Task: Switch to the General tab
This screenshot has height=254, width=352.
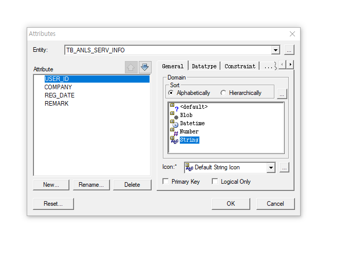Action: [x=173, y=66]
